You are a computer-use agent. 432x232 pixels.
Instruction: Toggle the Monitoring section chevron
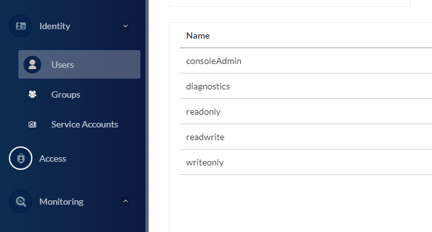coord(125,201)
